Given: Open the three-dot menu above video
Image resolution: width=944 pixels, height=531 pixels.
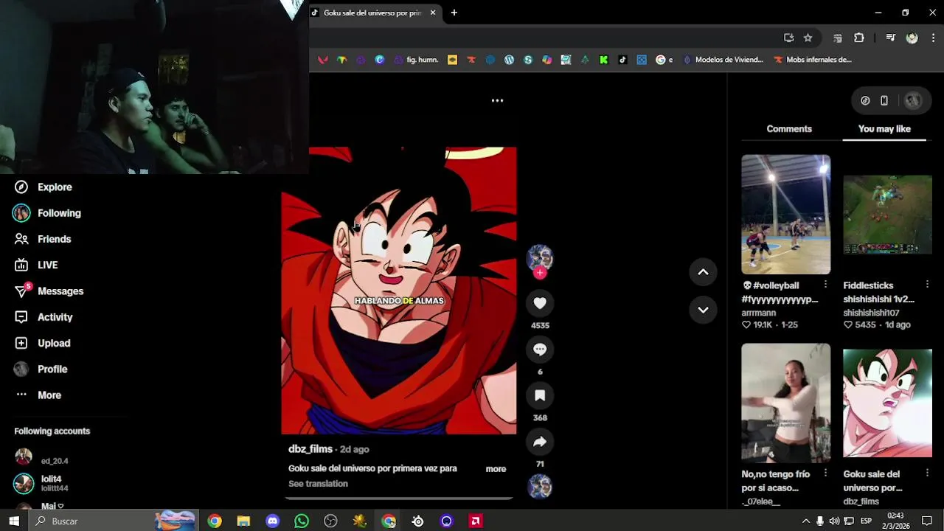Looking at the screenshot, I should coord(497,100).
